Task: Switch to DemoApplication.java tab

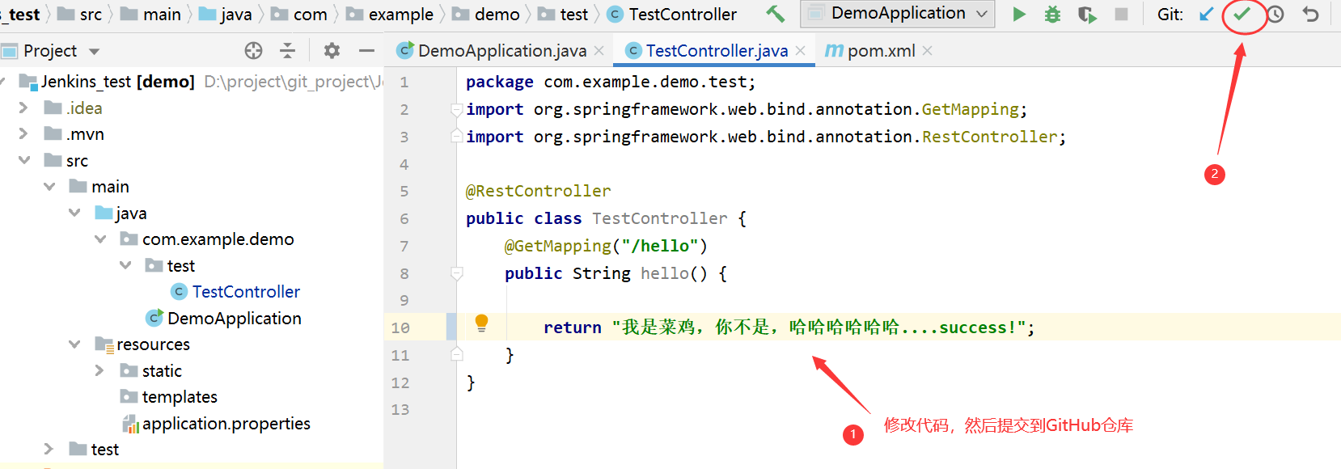Action: click(x=501, y=50)
